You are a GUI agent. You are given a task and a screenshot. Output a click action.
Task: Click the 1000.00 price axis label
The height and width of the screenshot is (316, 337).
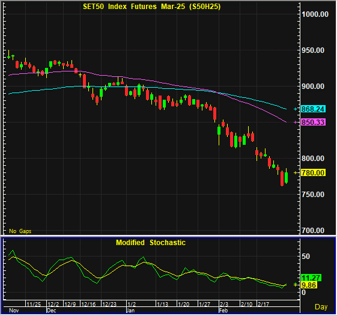(x=315, y=14)
